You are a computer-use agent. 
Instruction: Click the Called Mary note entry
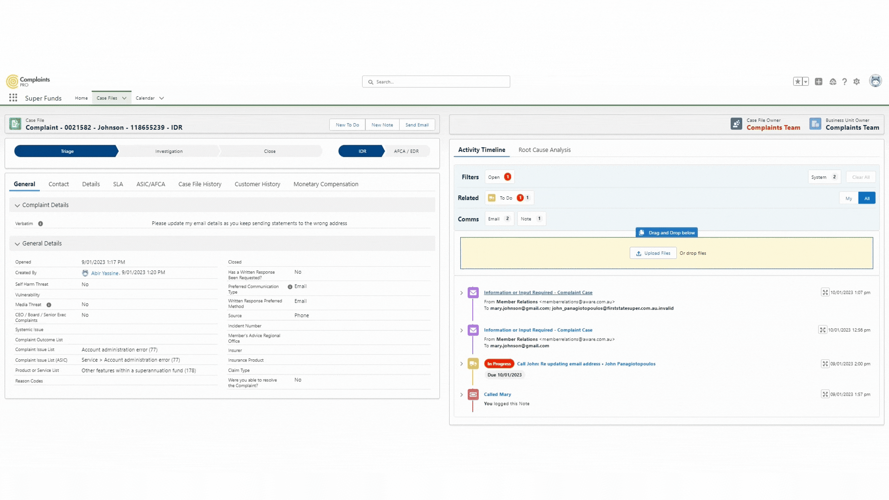(x=498, y=394)
